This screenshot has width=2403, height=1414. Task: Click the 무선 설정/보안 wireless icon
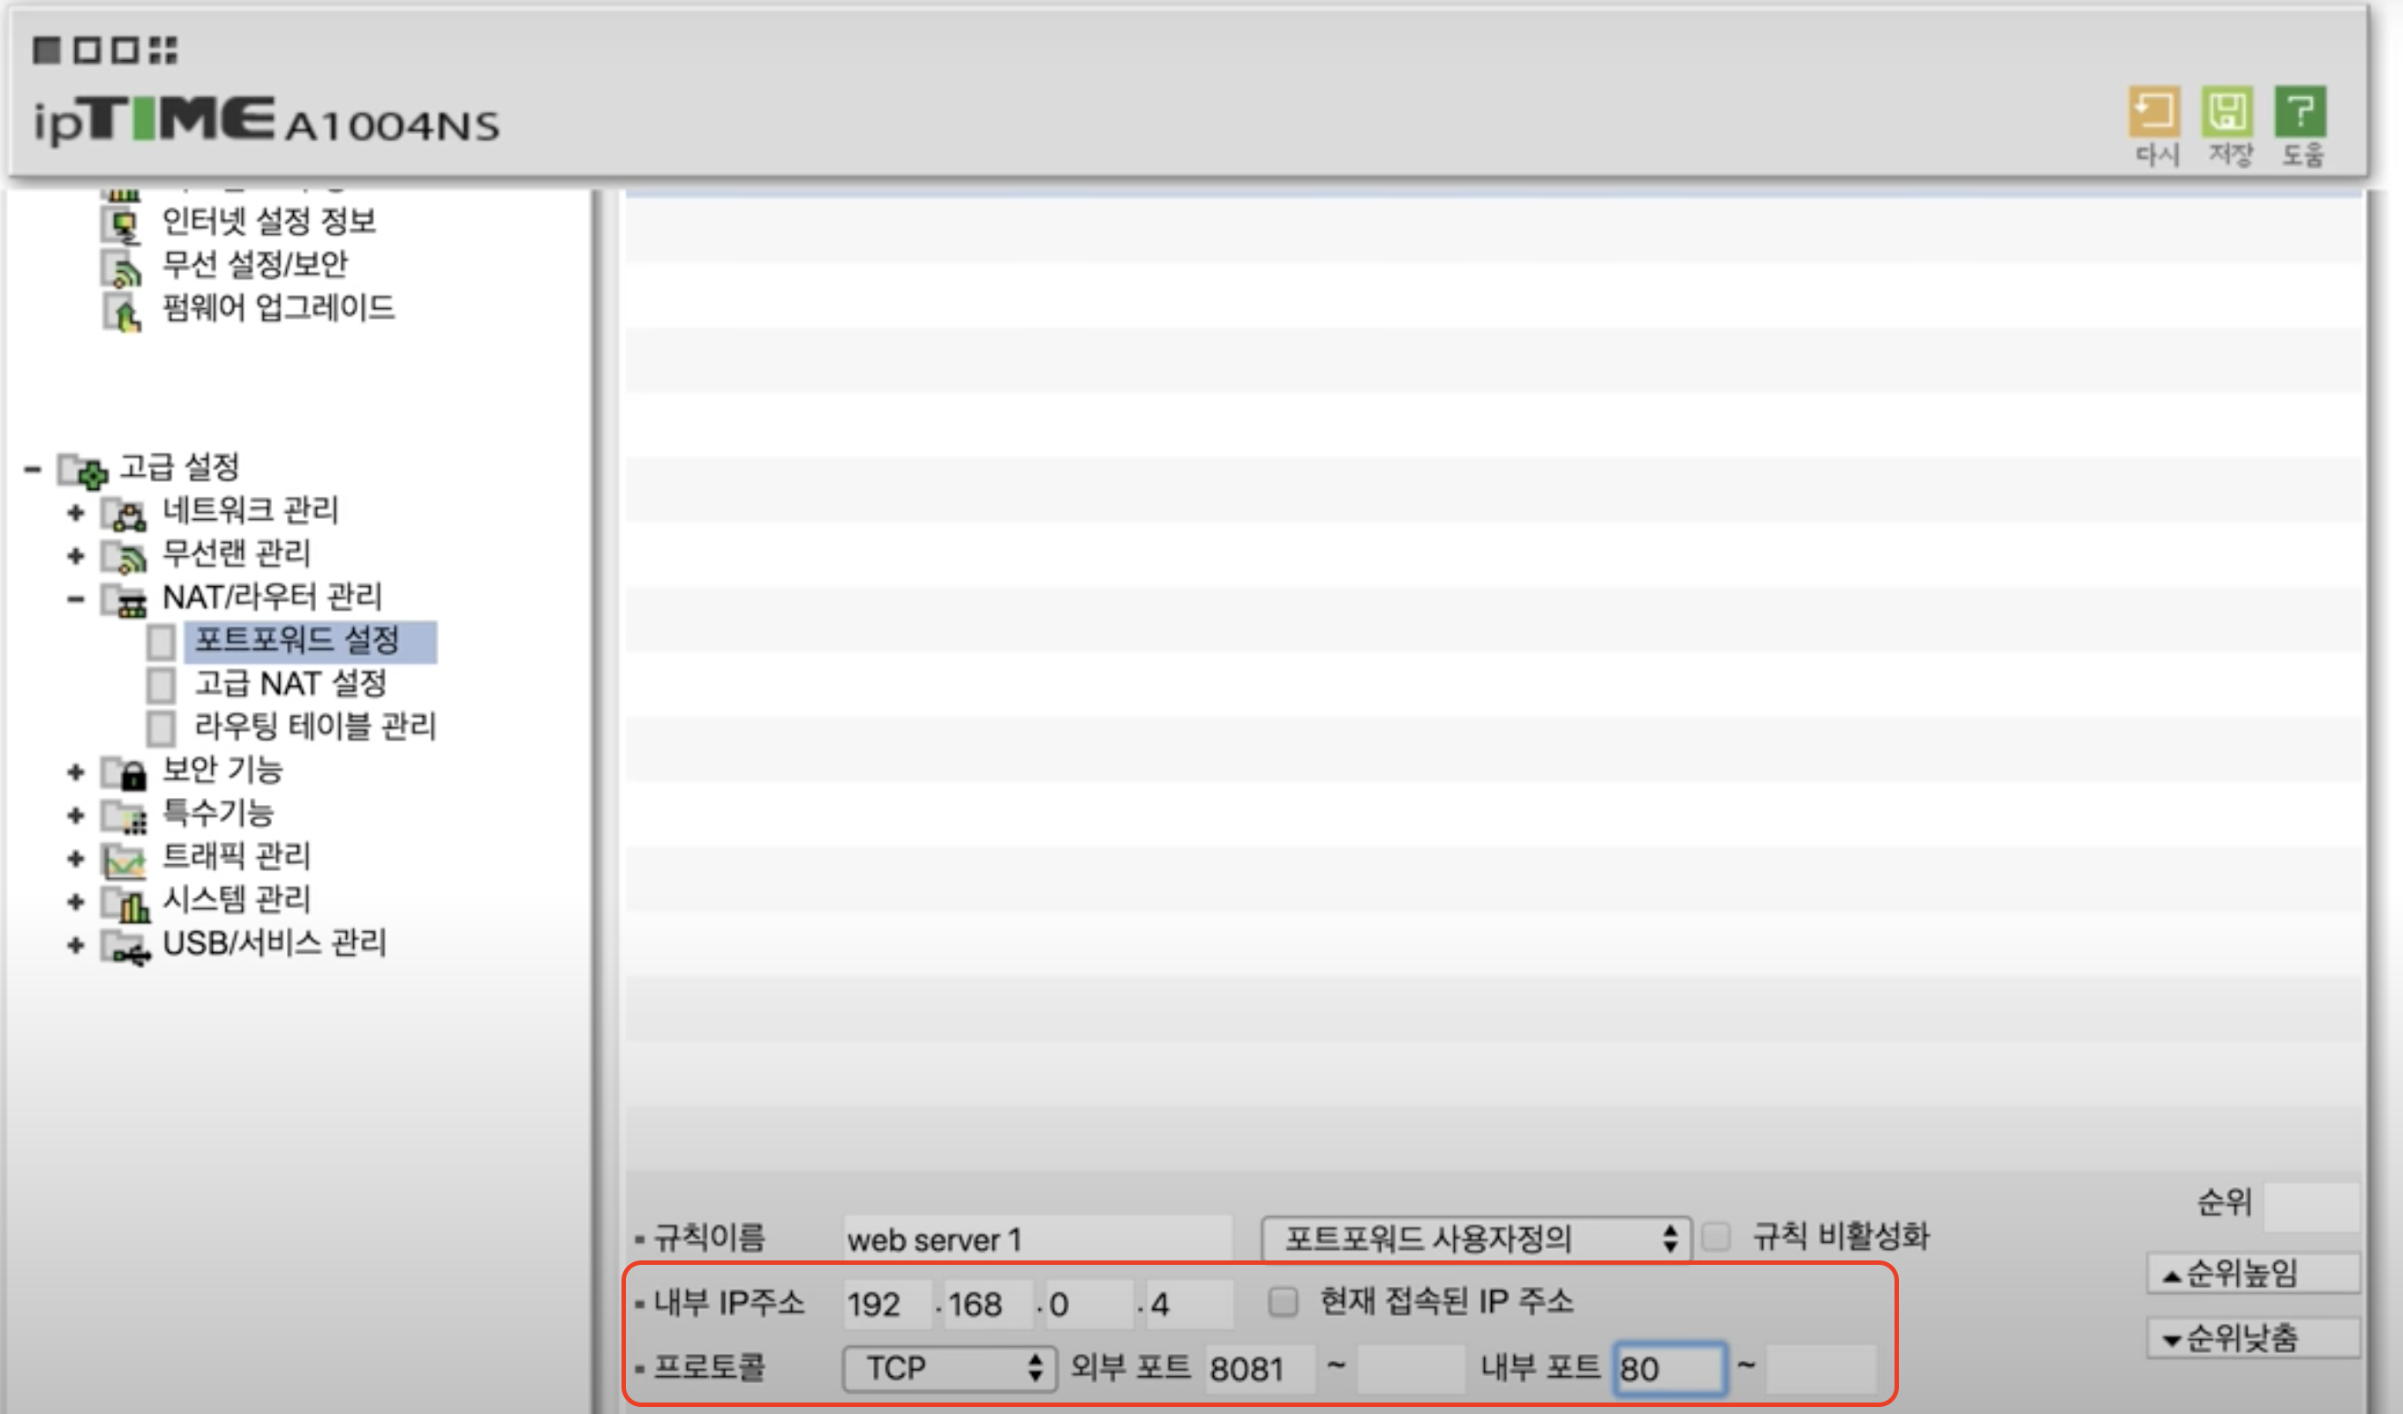122,267
